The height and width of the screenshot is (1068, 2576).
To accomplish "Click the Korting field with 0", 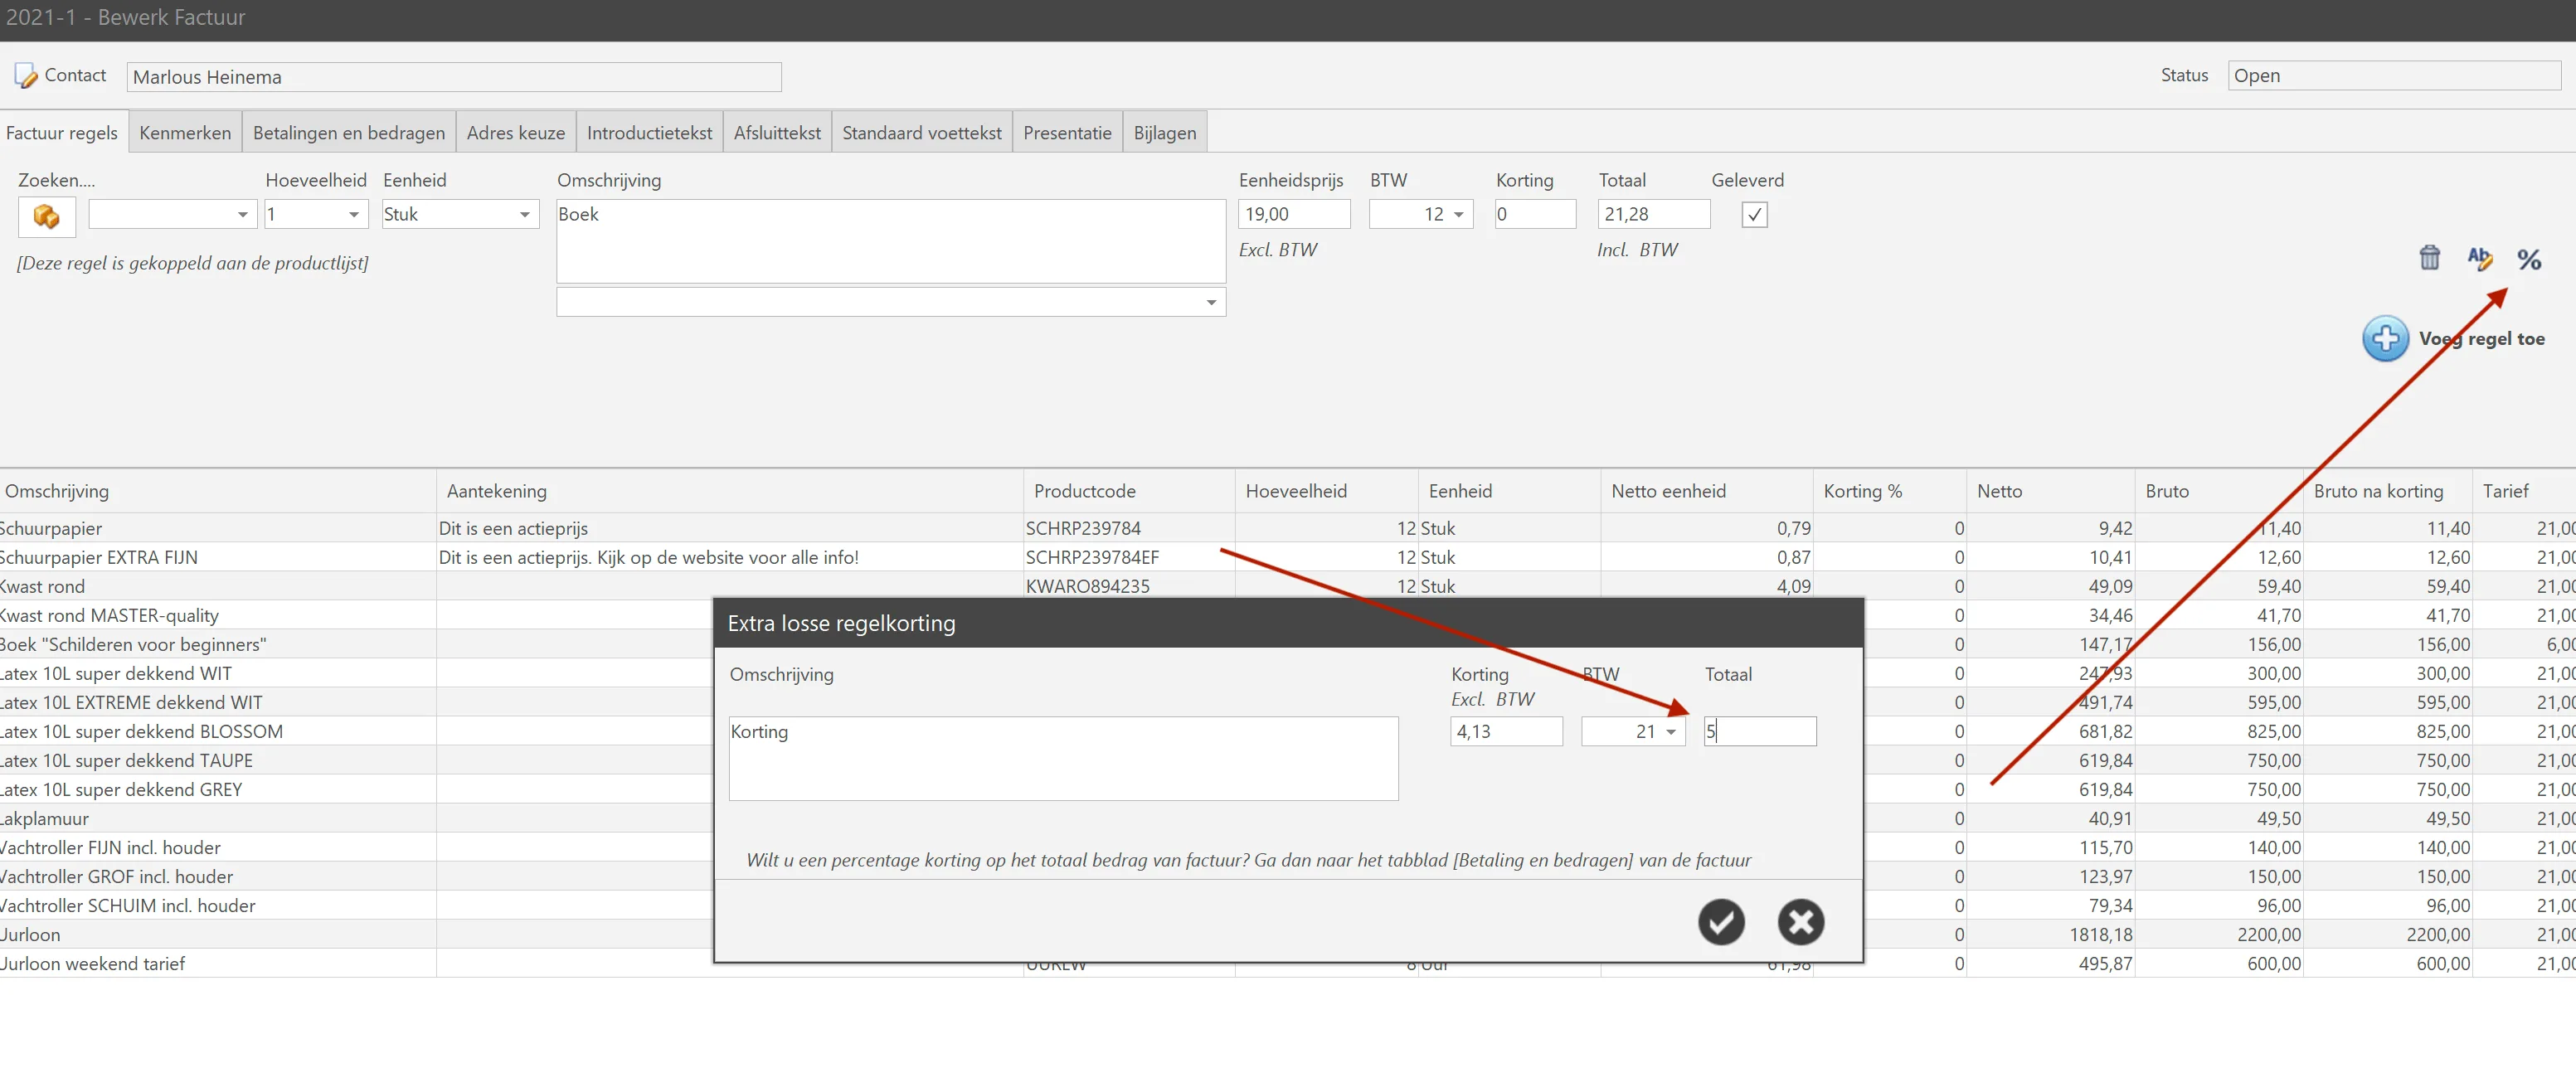I will click(1535, 214).
